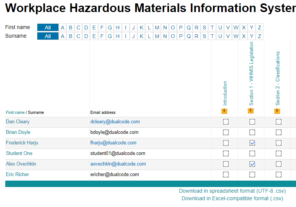
Task: Click the Section 2 Classifications activity icon
Action: [277, 111]
